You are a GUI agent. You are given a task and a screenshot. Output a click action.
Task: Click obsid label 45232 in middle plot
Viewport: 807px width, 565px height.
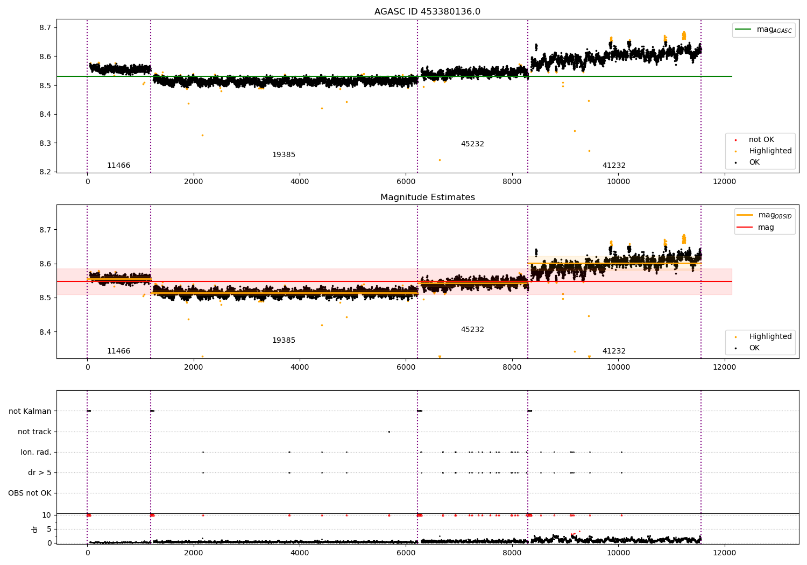pos(472,330)
